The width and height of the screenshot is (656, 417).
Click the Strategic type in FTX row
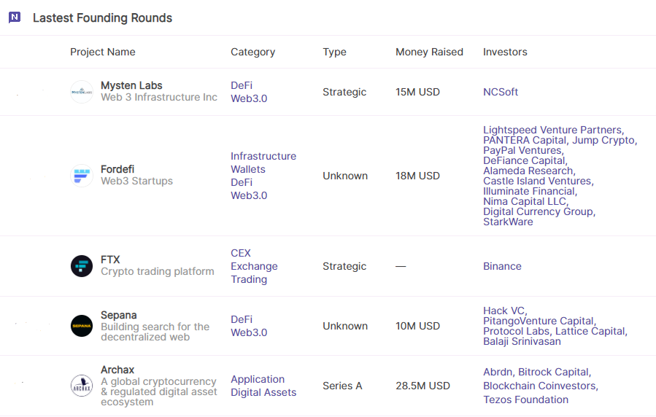coord(344,266)
